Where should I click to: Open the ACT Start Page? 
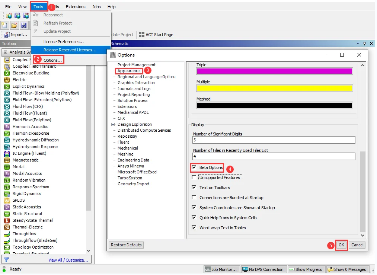tap(156, 35)
